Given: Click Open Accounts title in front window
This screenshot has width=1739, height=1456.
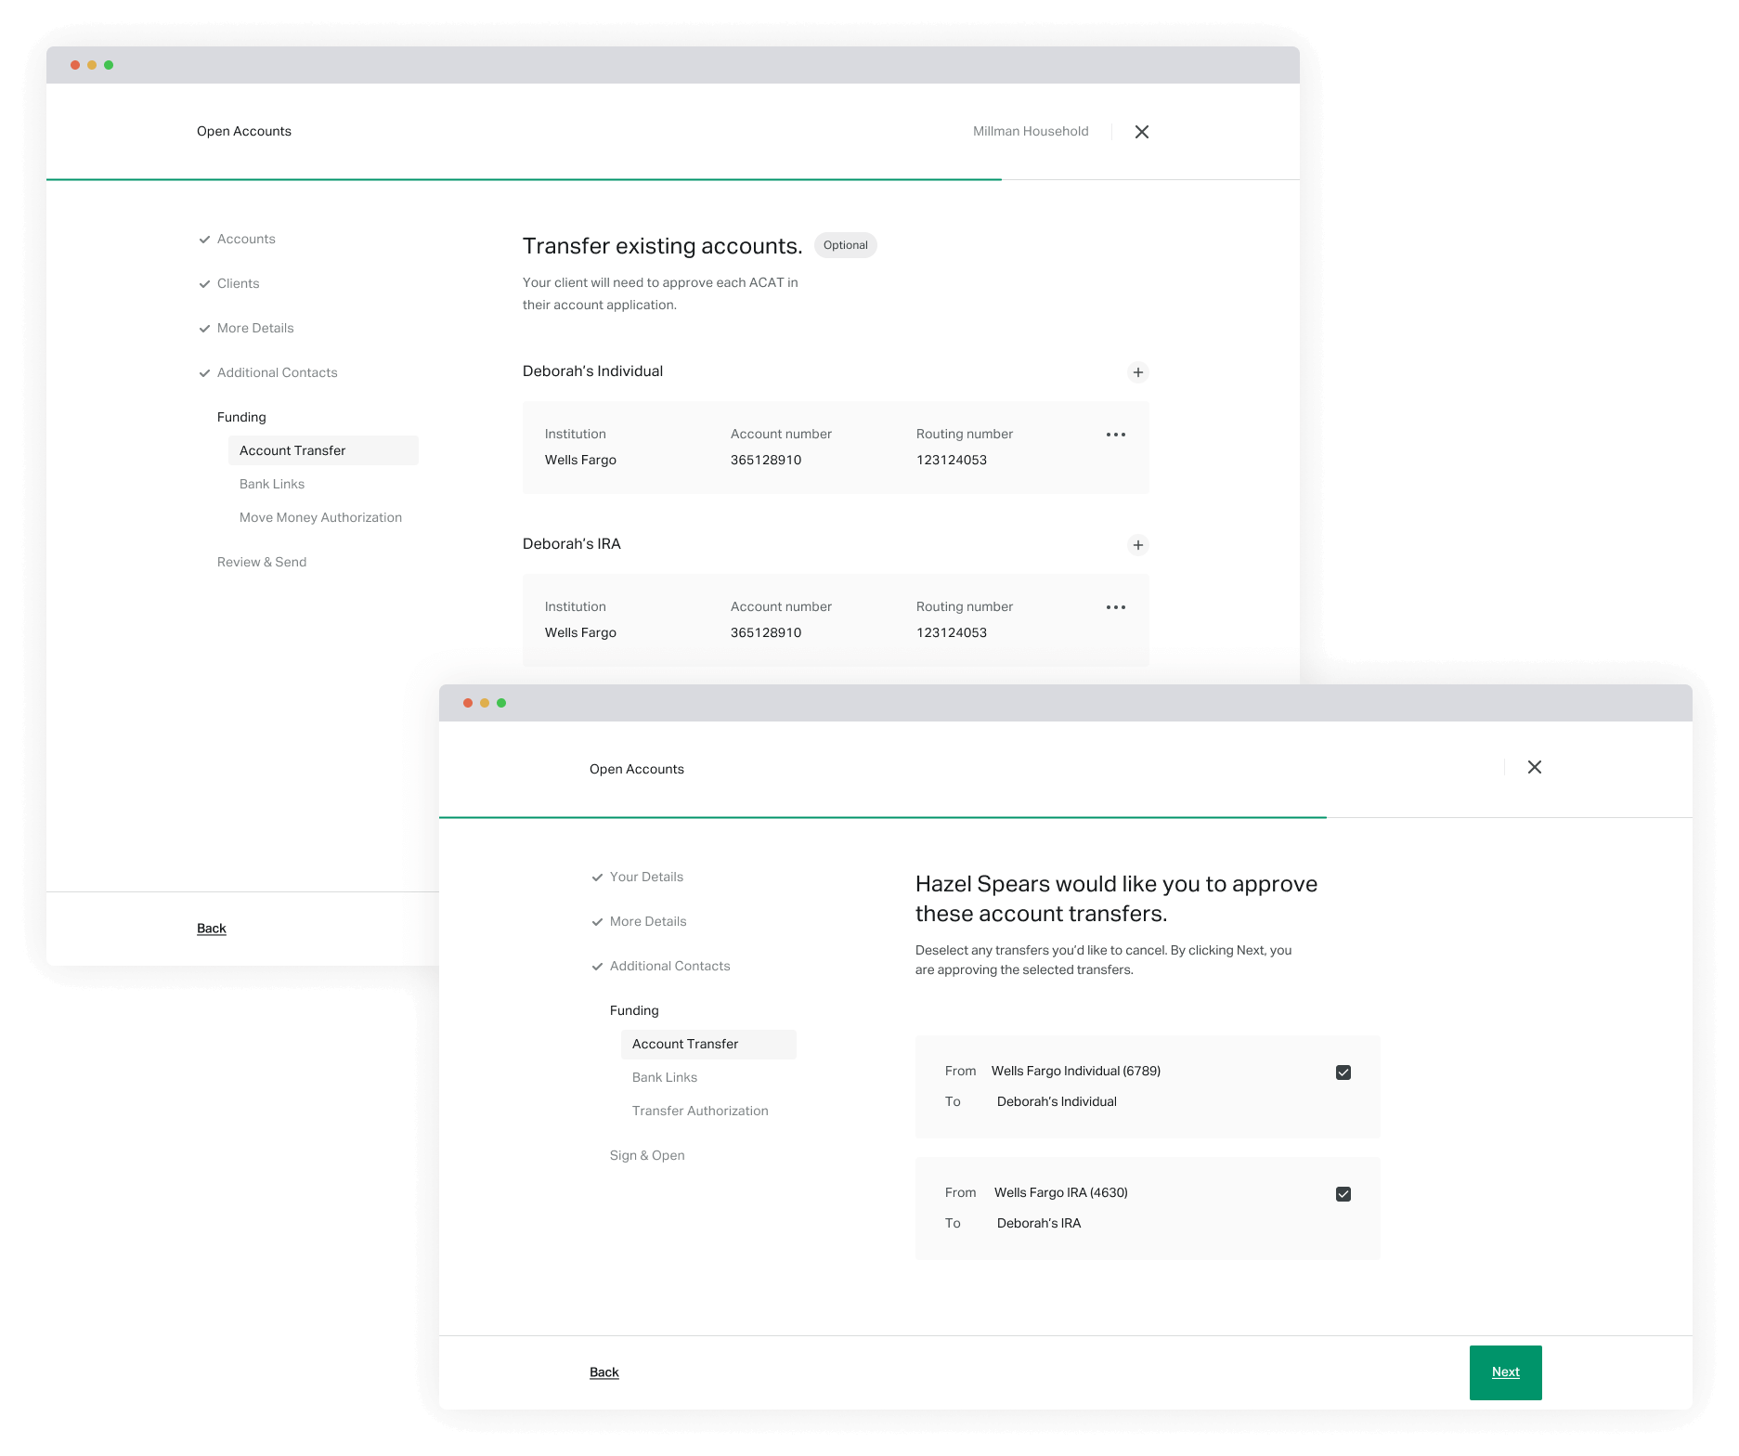Looking at the screenshot, I should [x=637, y=769].
